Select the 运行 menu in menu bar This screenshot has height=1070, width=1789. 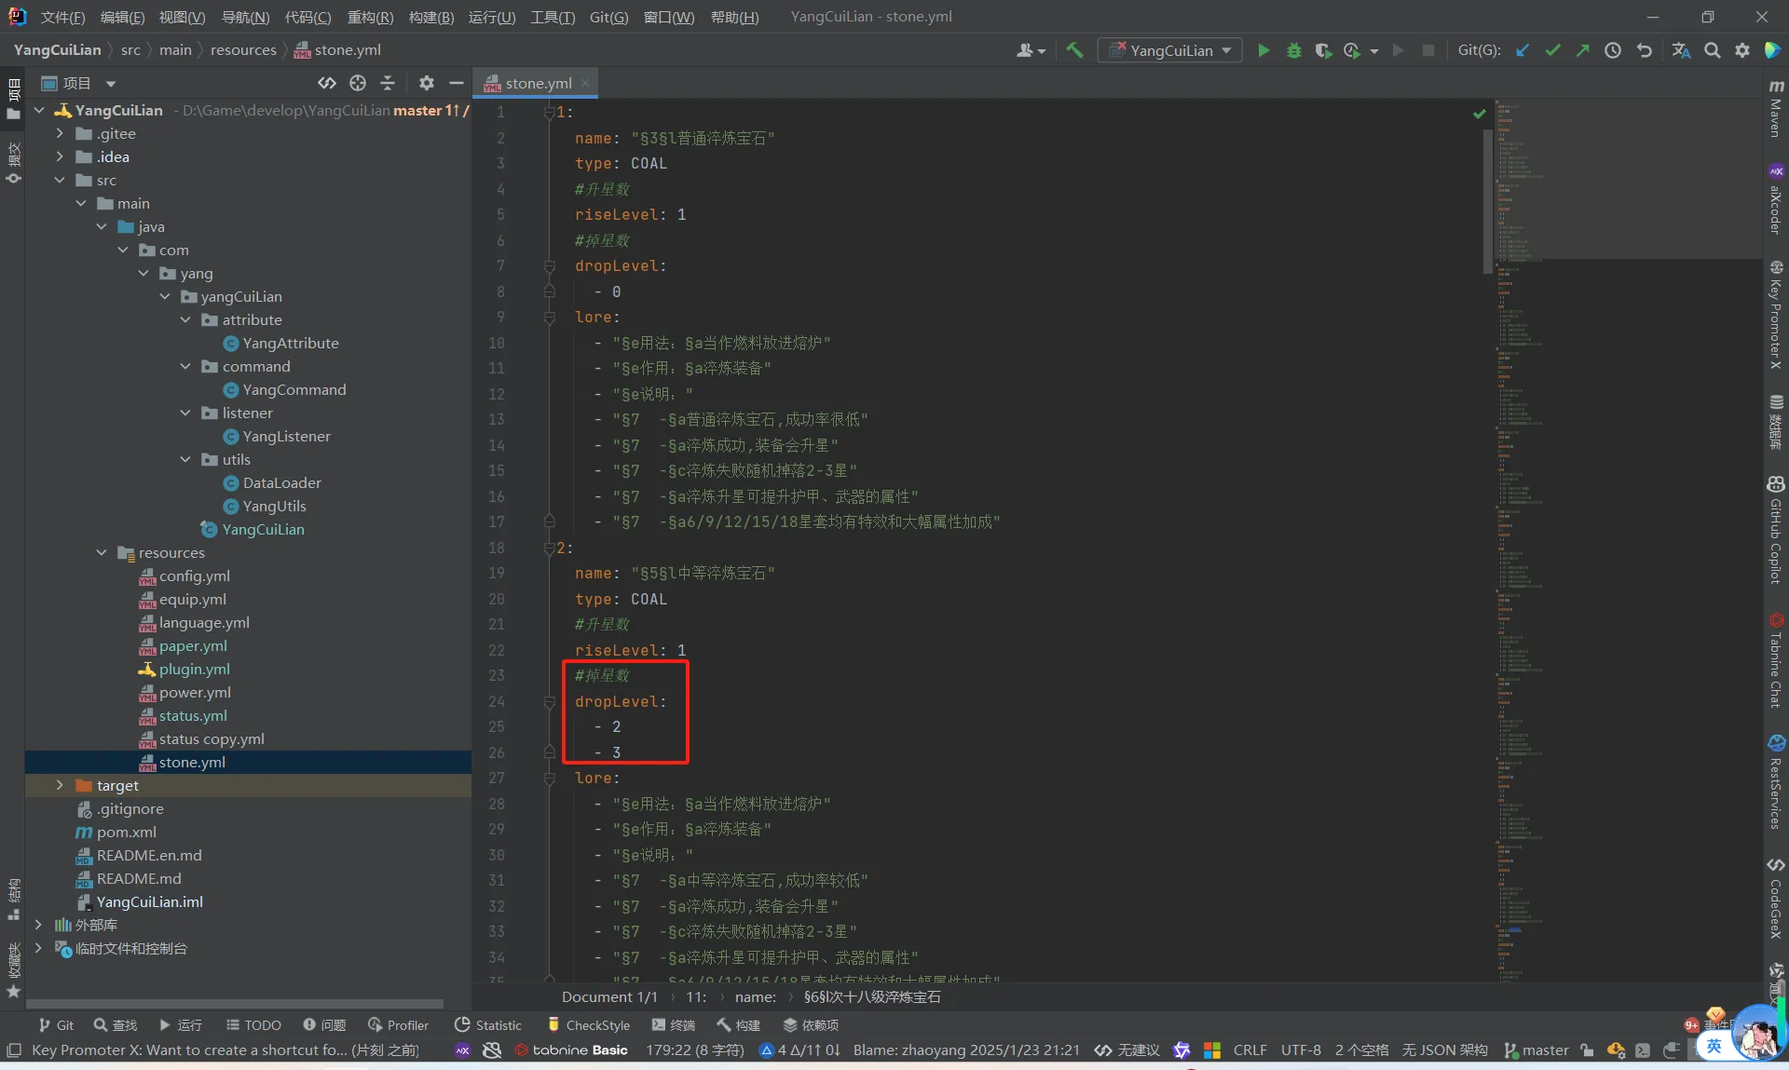click(490, 17)
